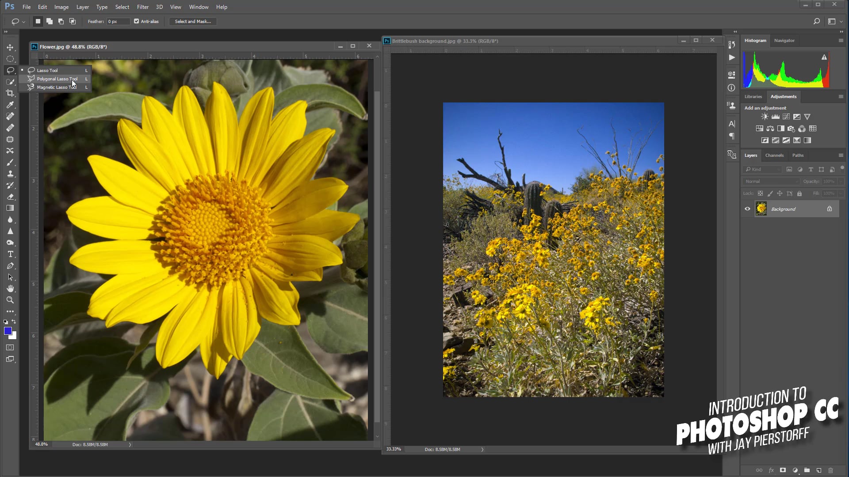This screenshot has width=849, height=477.
Task: Select the Move tool
Action: coord(10,47)
